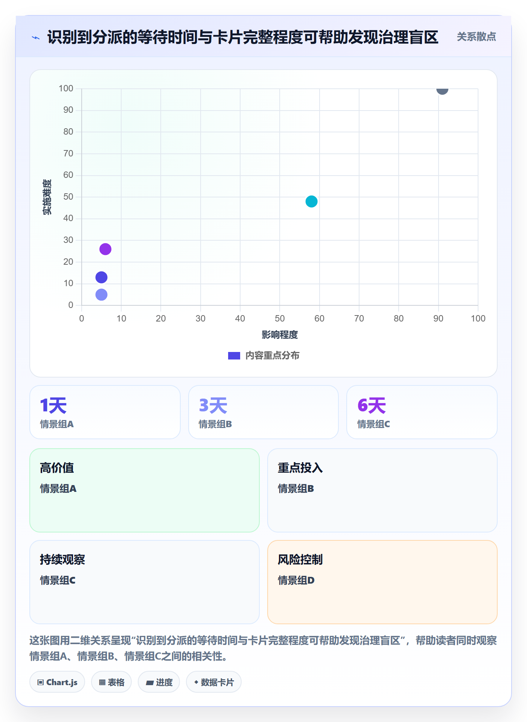Click 情景组B text in 重点投入 card

296,488
